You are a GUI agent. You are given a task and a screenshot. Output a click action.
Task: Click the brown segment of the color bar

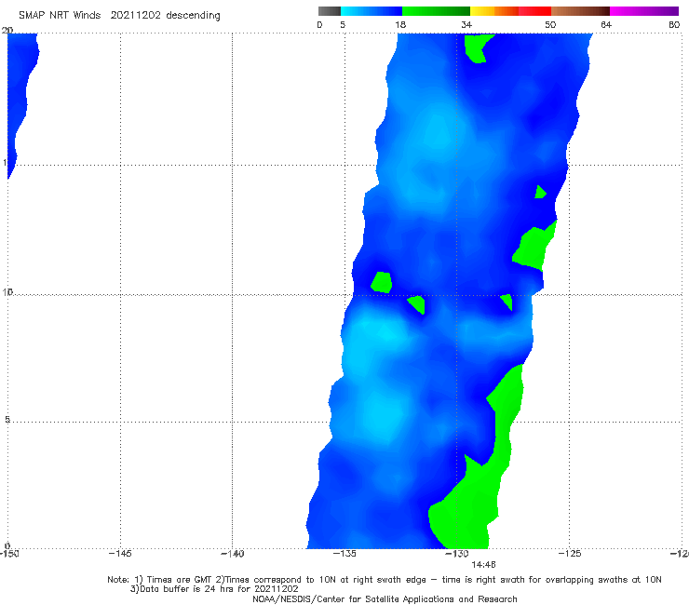(x=580, y=11)
